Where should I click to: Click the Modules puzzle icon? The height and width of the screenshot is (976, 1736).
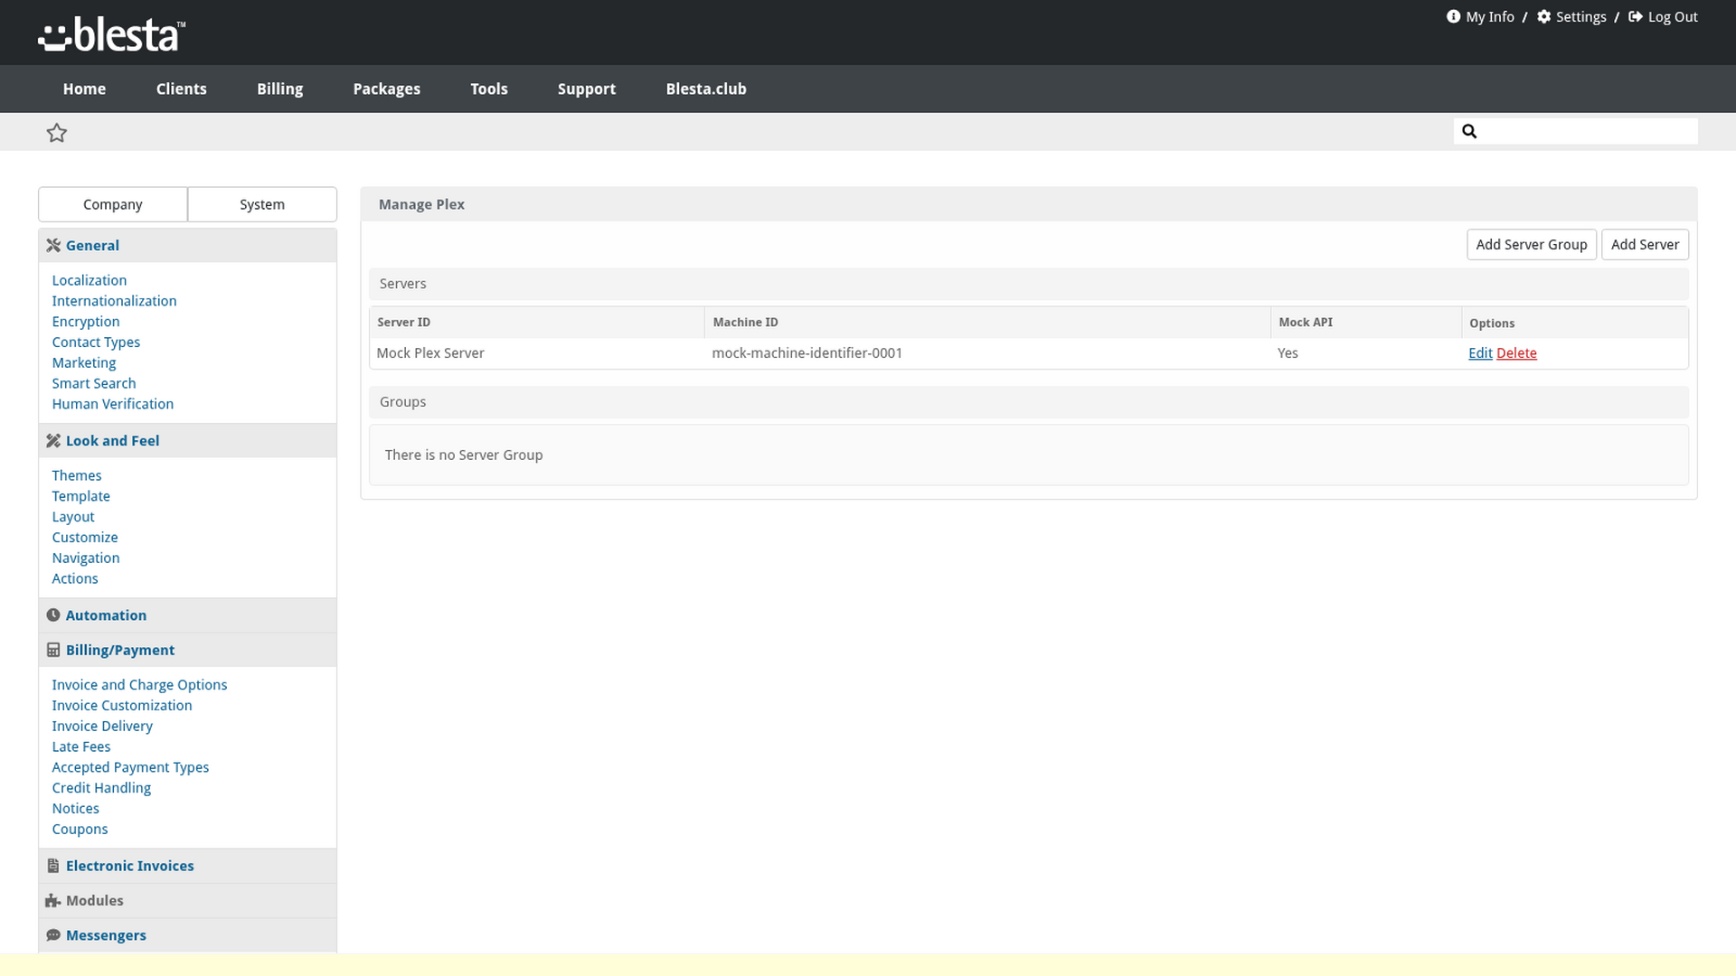(53, 901)
